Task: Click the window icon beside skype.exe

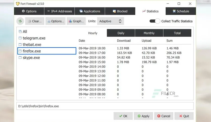Action: (20, 57)
